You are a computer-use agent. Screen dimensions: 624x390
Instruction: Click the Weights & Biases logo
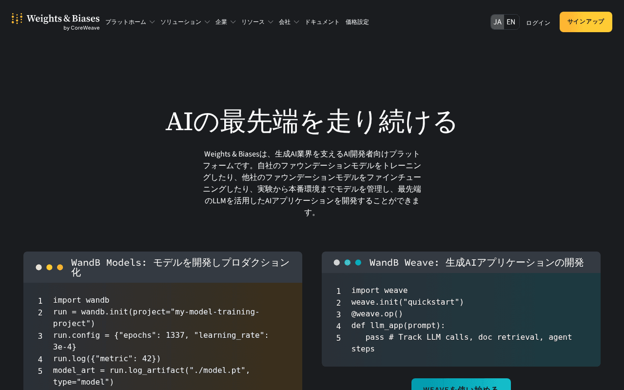56,21
